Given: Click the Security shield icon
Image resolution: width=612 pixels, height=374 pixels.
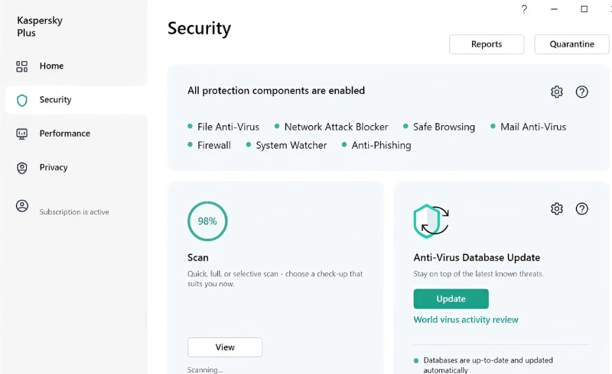Looking at the screenshot, I should pos(22,100).
